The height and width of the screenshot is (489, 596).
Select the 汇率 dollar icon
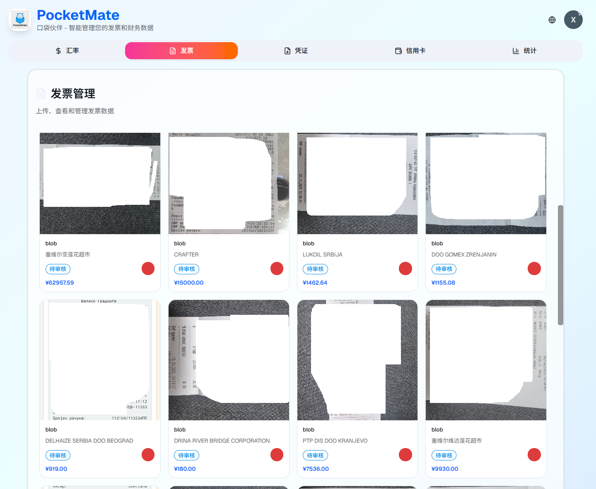(58, 50)
